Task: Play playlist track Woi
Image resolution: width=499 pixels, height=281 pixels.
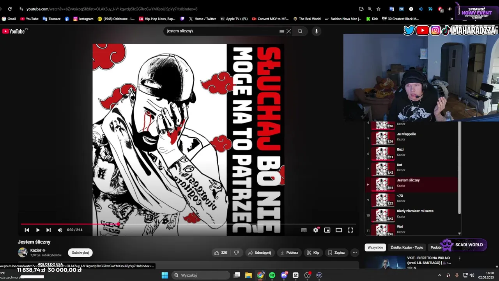Action: pyautogui.click(x=412, y=229)
